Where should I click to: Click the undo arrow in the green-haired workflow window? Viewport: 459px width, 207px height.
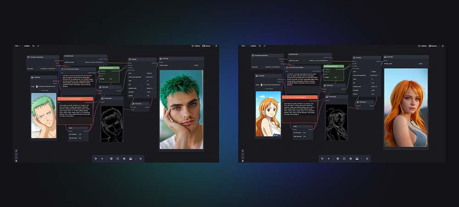tap(34, 46)
